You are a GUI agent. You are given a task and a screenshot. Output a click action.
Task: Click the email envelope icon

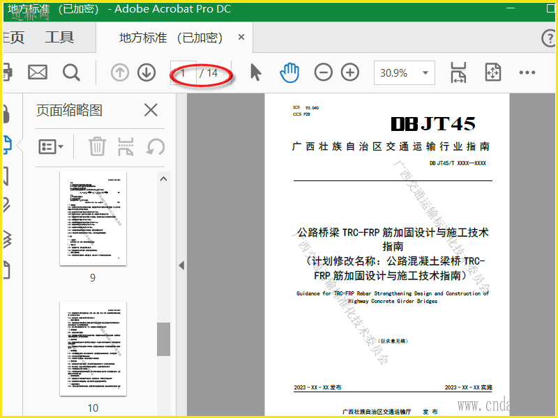38,72
